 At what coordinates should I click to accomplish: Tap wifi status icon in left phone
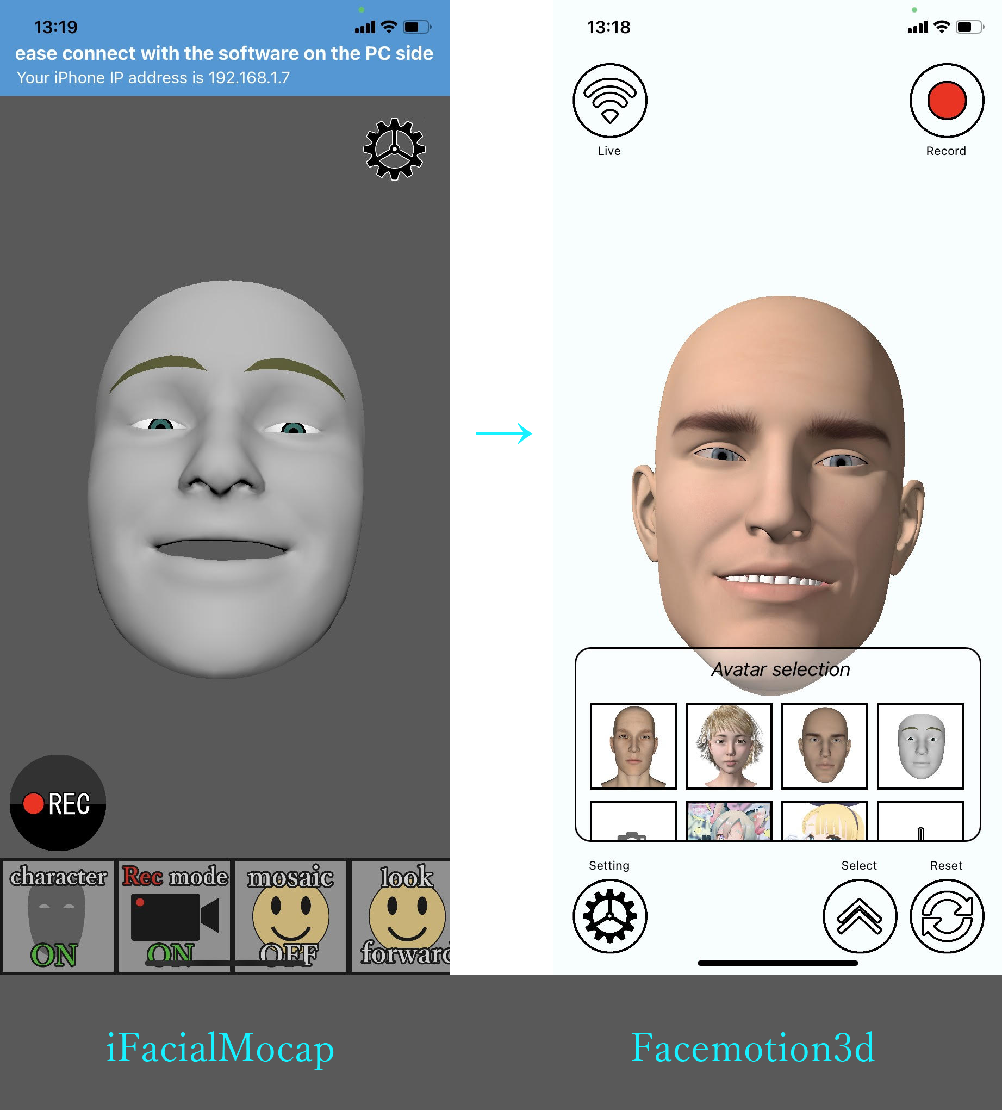point(389,27)
